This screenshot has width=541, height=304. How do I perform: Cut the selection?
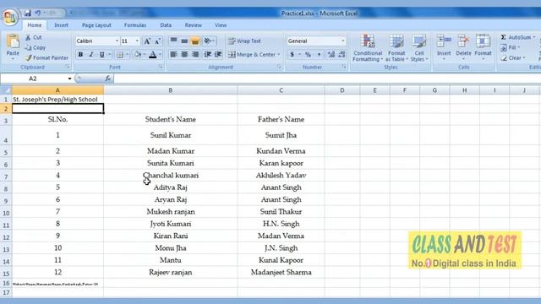point(34,37)
